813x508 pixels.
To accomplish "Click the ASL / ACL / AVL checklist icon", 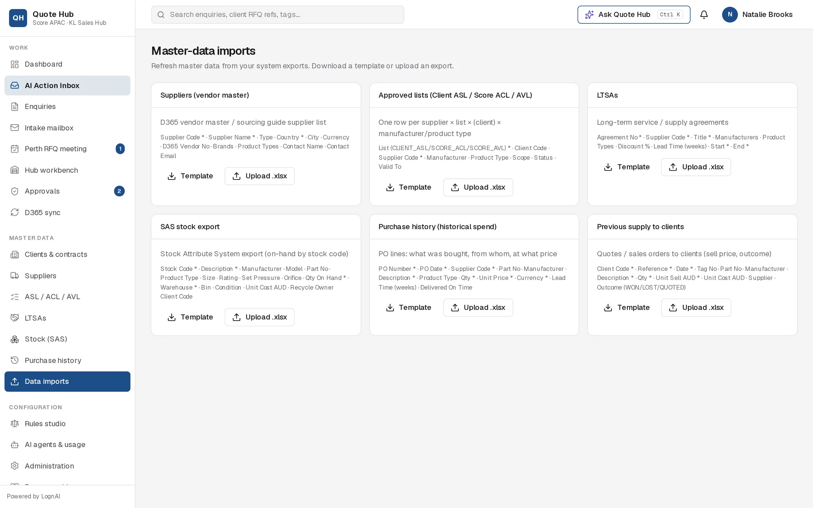I will pyautogui.click(x=15, y=297).
